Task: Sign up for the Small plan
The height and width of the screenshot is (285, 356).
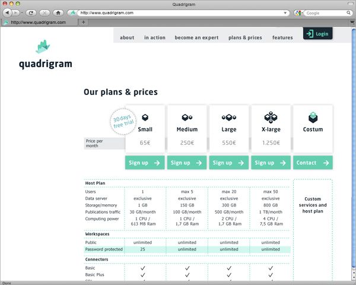Action: [x=145, y=163]
